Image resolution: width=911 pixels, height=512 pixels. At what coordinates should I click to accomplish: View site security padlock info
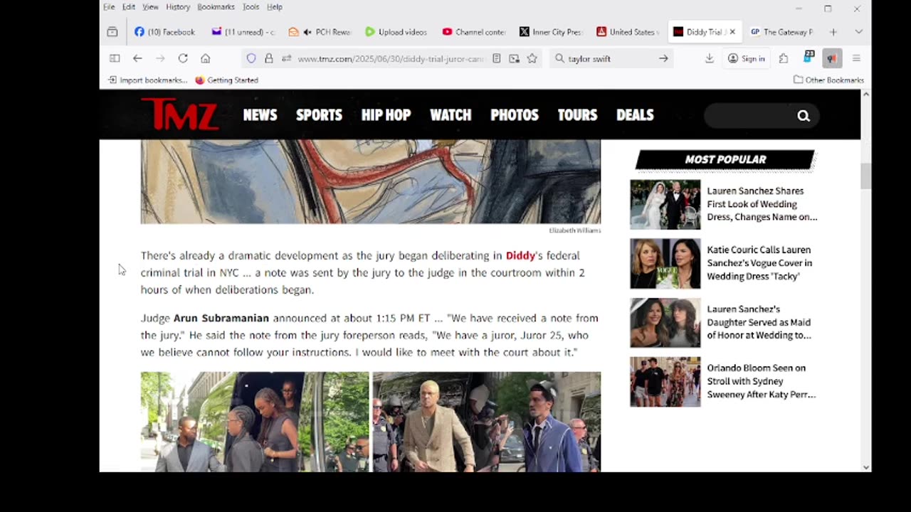(x=269, y=58)
